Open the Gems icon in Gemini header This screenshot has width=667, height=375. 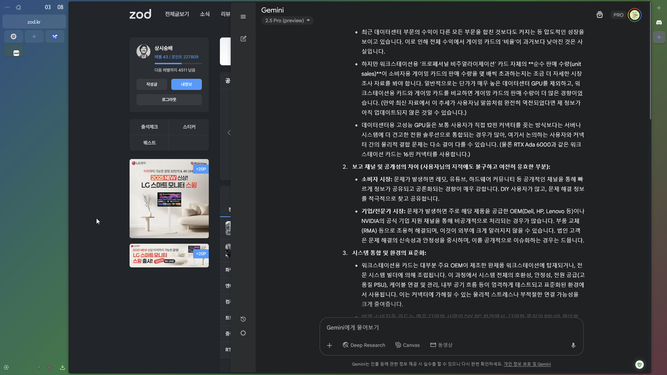(x=600, y=15)
